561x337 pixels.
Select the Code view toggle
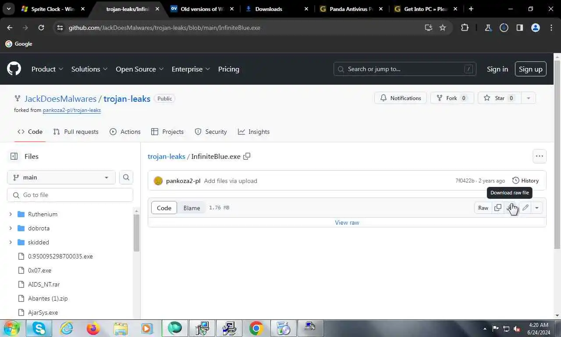click(x=164, y=208)
